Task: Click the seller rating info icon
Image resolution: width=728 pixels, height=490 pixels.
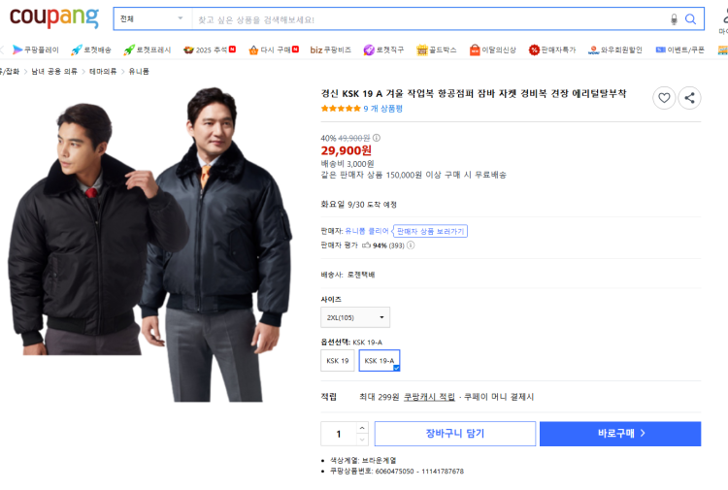Action: coord(411,245)
